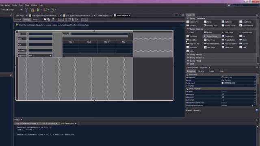
Task: Click the background color swatch
Action: click(x=223, y=77)
